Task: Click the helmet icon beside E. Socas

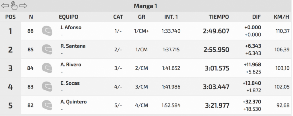Action: click(x=47, y=87)
